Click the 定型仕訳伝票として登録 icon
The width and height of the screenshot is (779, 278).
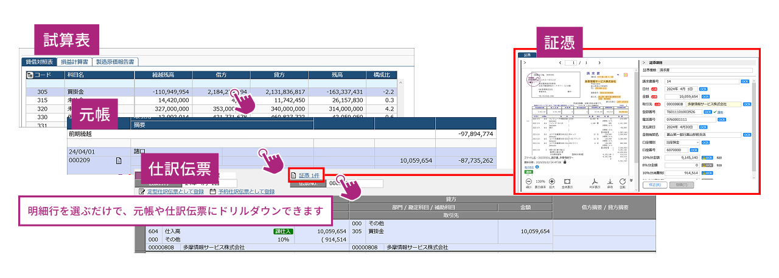coord(142,192)
